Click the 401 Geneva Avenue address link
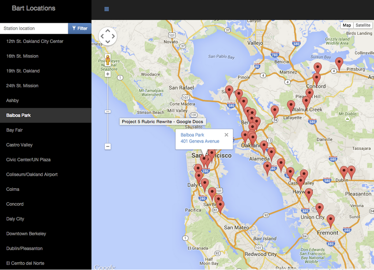 pyautogui.click(x=200, y=141)
